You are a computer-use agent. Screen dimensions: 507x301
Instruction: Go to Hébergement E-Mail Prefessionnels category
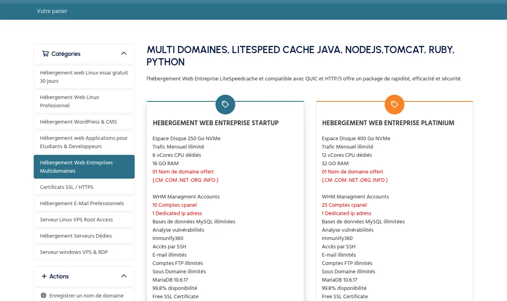click(x=84, y=203)
